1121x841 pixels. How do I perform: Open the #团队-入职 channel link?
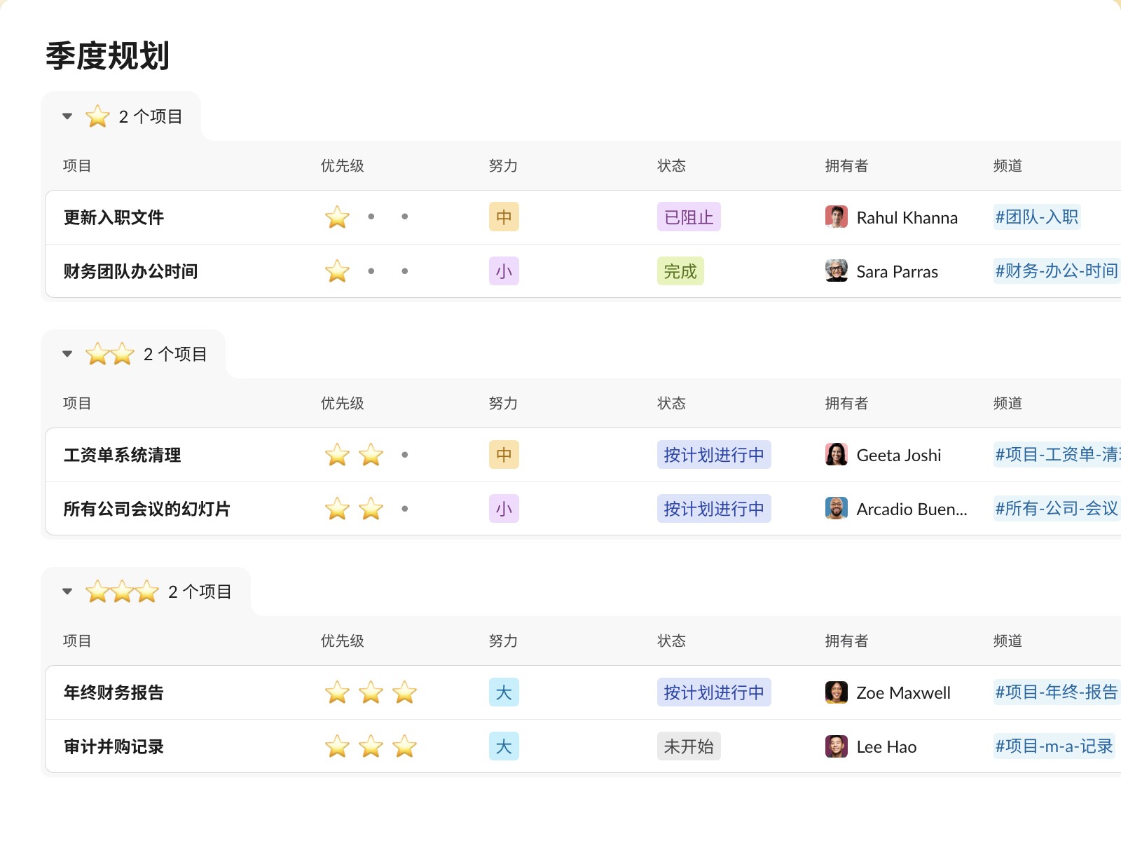coord(1036,217)
